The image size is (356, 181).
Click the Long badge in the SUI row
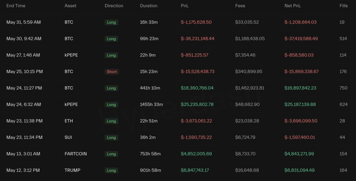111,137
